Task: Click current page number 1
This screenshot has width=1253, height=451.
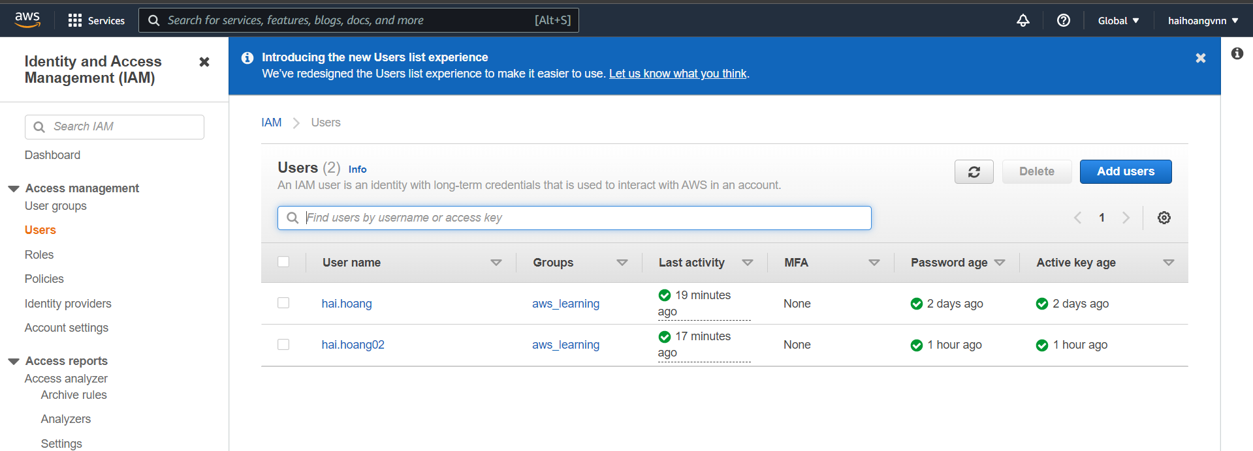Action: coord(1102,218)
